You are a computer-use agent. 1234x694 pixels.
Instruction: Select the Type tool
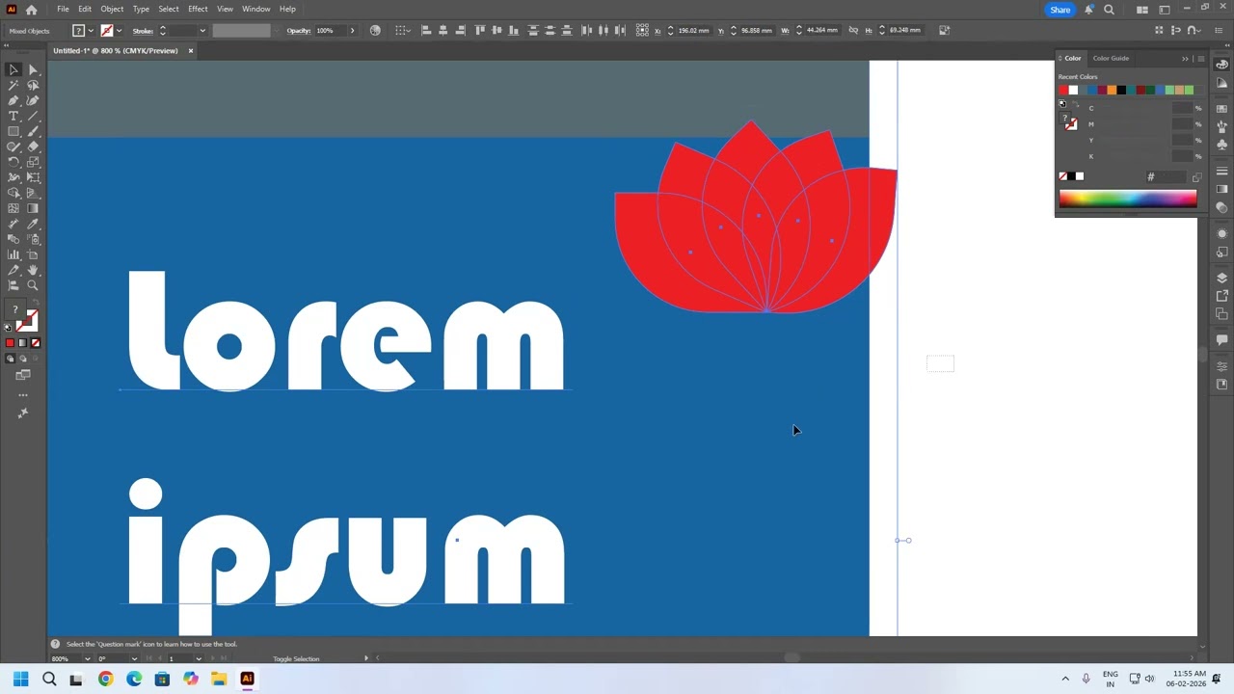(13, 116)
